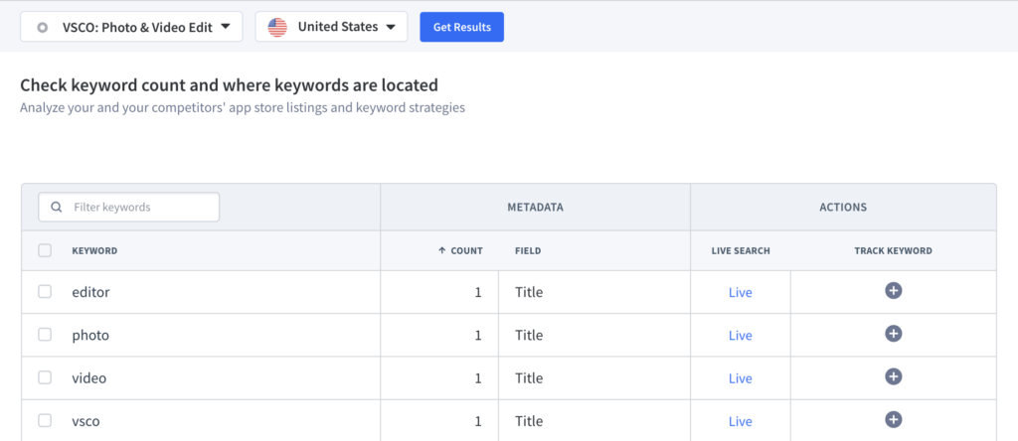Add 'vsco' keyword to tracking
The height and width of the screenshot is (441, 1018).
894,419
